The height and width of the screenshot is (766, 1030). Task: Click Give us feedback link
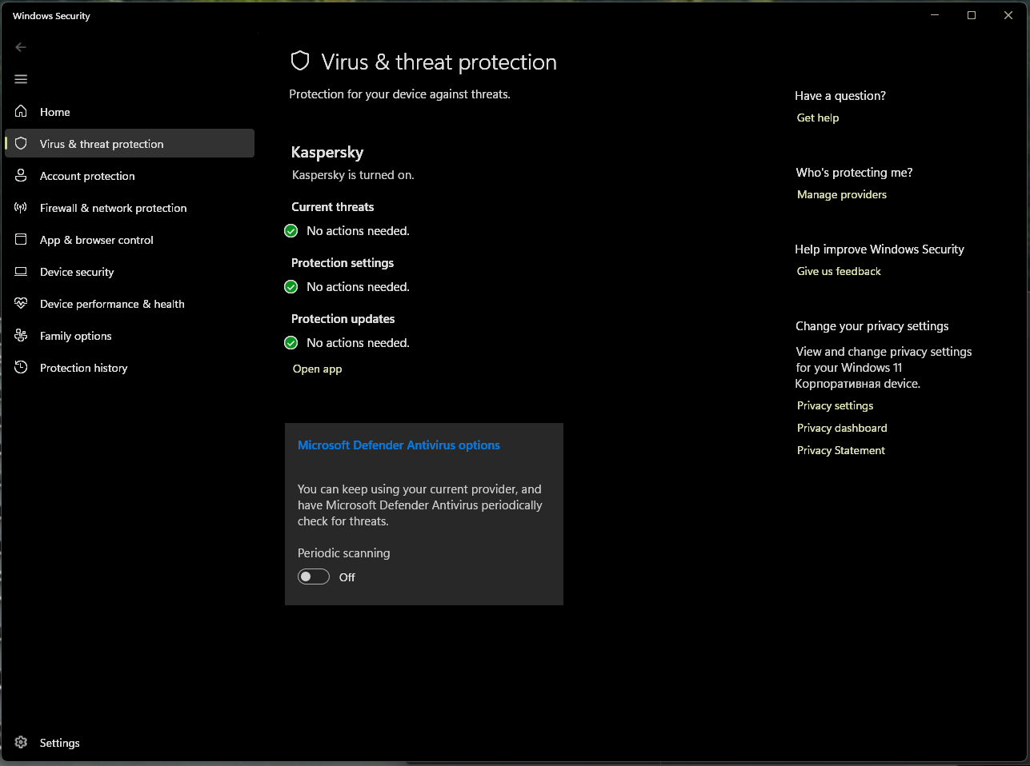coord(839,271)
